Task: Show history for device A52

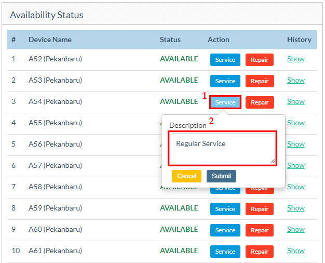Action: [296, 59]
